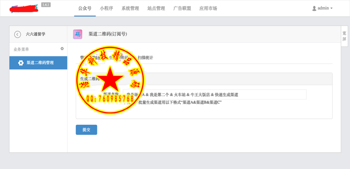Click the redacted site logo top-left
The width and height of the screenshot is (350, 169).
point(24,9)
